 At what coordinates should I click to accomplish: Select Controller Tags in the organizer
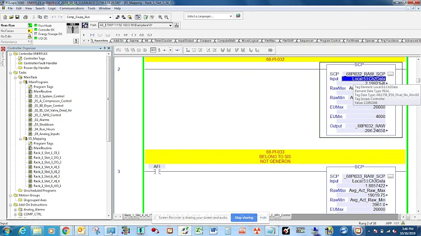34,58
